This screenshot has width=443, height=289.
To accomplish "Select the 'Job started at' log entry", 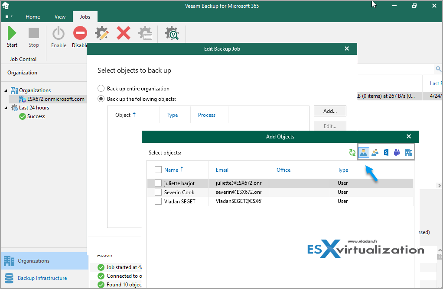I will pos(120,267).
